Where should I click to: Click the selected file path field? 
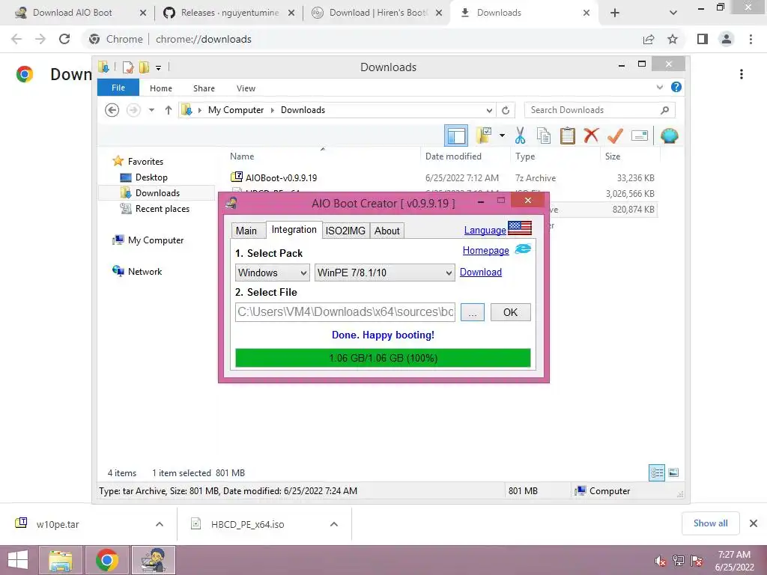coord(345,312)
